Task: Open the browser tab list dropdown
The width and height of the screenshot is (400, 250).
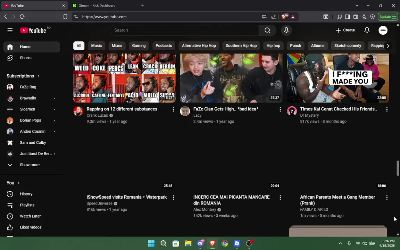Action: point(357,5)
